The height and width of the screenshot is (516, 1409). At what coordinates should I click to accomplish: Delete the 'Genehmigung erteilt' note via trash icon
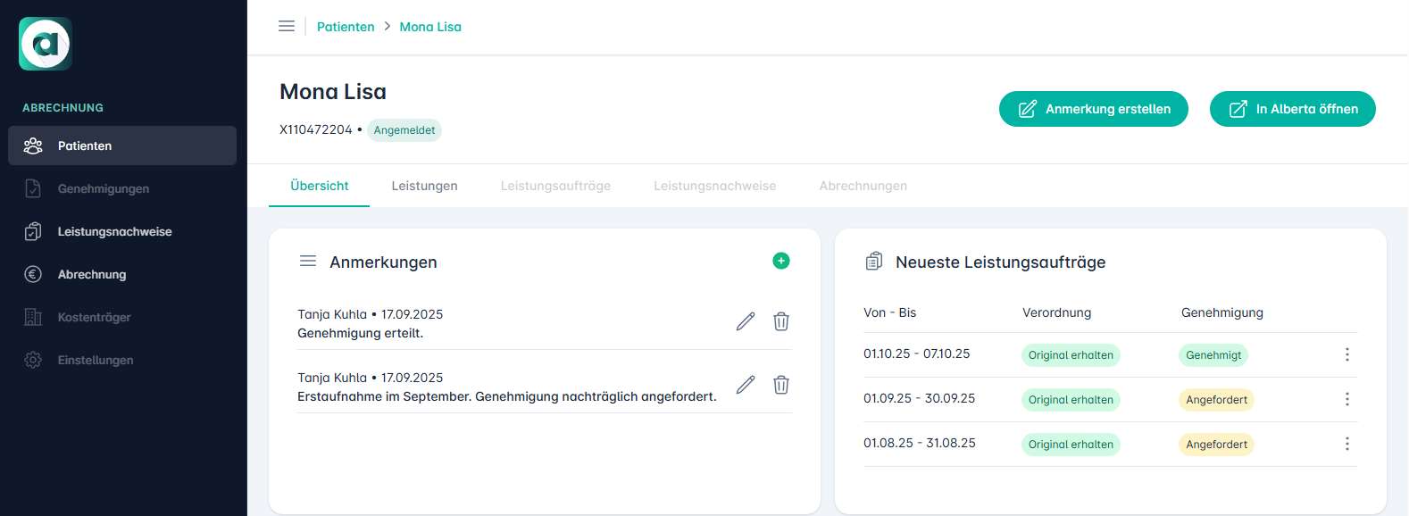(781, 321)
